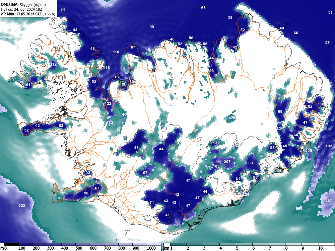Click the '3' label on the kilometre legend

point(204,248)
